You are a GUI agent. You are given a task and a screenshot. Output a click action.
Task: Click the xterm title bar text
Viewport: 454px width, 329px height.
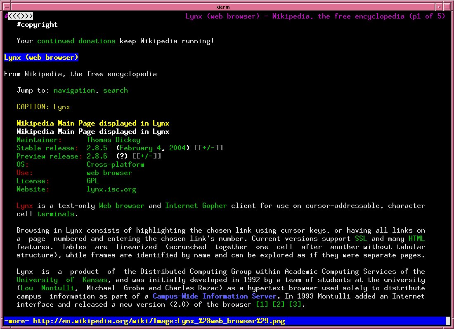[223, 7]
